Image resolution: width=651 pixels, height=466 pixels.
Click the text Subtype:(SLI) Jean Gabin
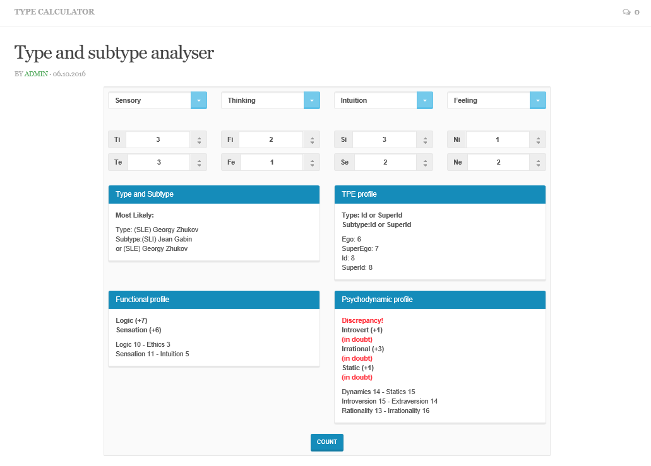coord(153,239)
